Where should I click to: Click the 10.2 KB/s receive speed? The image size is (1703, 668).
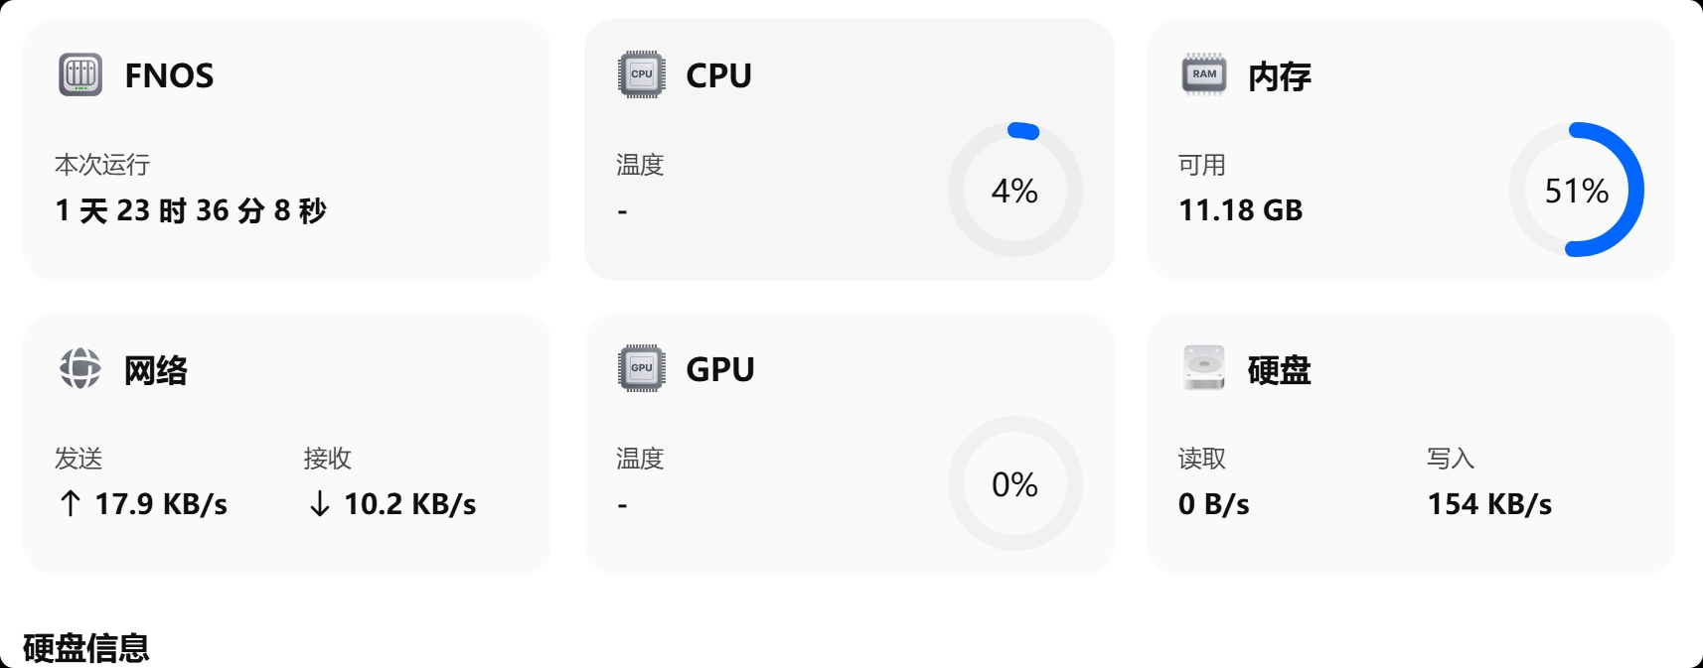point(409,504)
